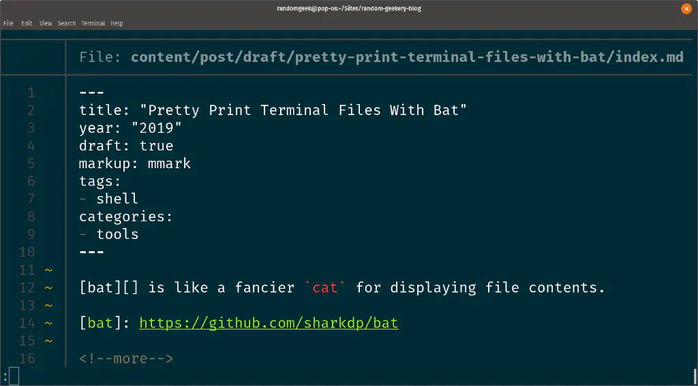
Task: Click the git change marker on line 12
Action: click(48, 287)
